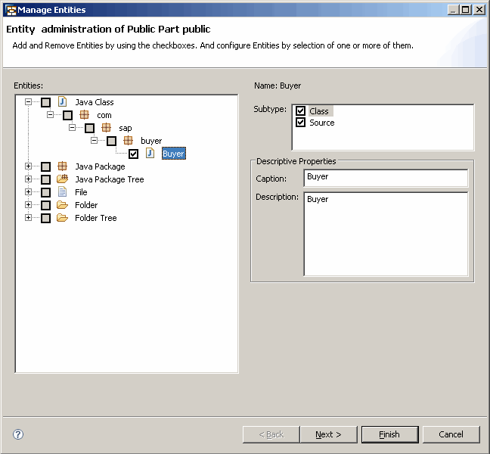The height and width of the screenshot is (454, 490).
Task: Select the Folder tree label
Action: [86, 205]
